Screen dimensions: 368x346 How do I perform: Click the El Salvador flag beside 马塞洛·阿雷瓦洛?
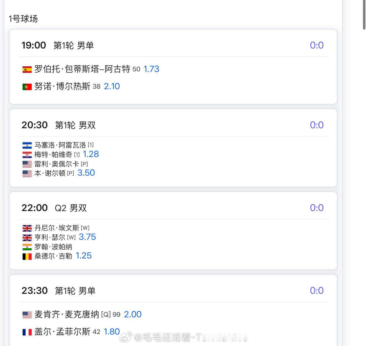pyautogui.click(x=27, y=145)
